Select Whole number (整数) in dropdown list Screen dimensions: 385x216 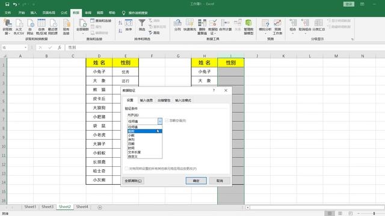(144, 131)
